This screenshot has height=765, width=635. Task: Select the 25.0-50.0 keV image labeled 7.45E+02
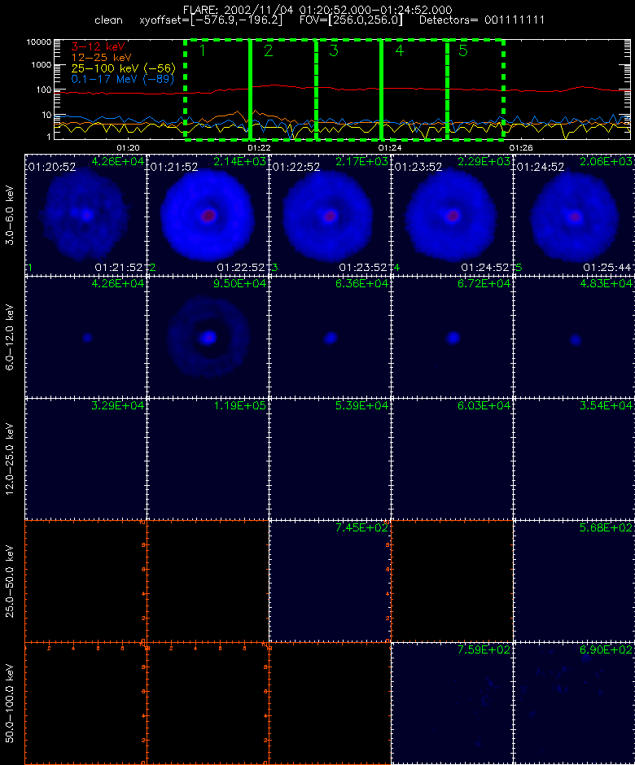(330, 580)
